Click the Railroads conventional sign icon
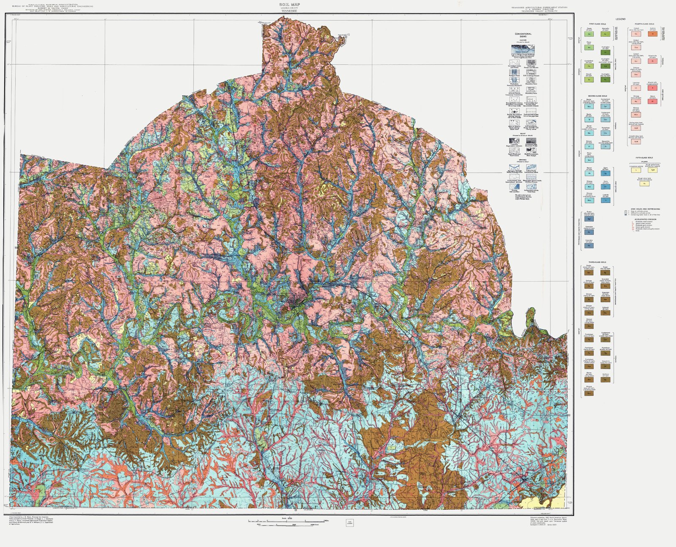676x547 pixels. coord(531,62)
